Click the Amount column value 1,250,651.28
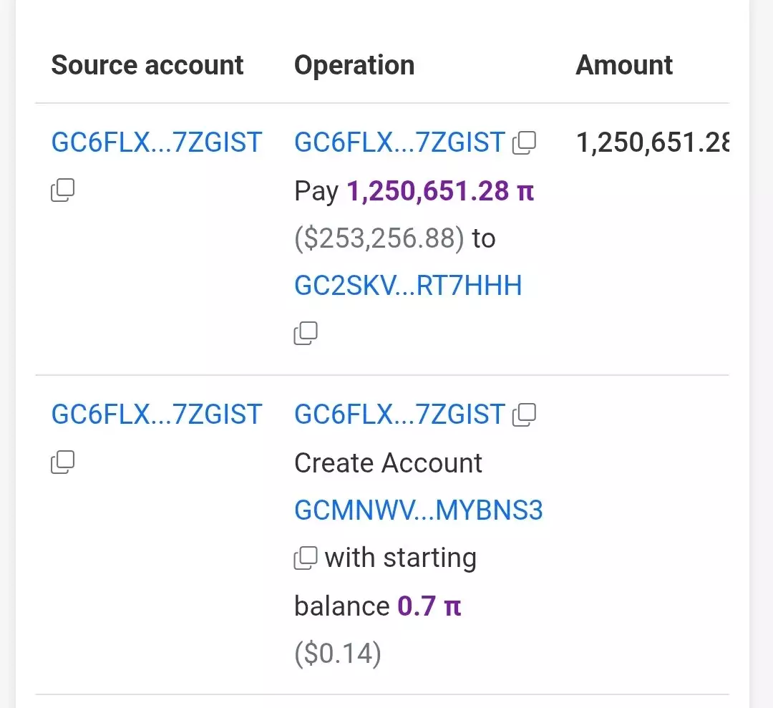The width and height of the screenshot is (773, 708). coord(651,143)
